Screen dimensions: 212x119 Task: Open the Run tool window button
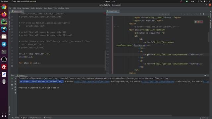[24, 118]
